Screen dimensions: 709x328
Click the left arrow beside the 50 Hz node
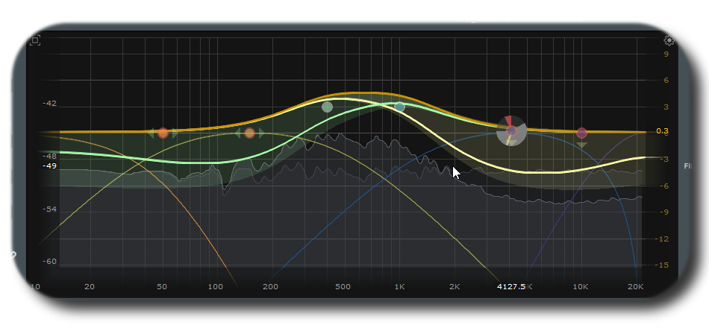(152, 133)
